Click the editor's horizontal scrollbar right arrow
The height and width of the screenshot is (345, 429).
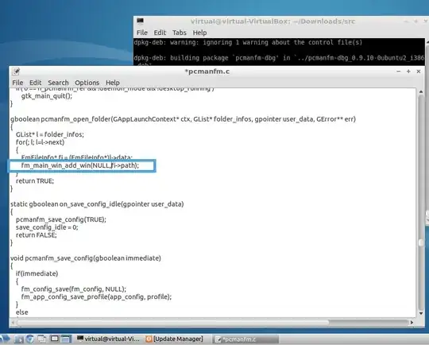412,322
